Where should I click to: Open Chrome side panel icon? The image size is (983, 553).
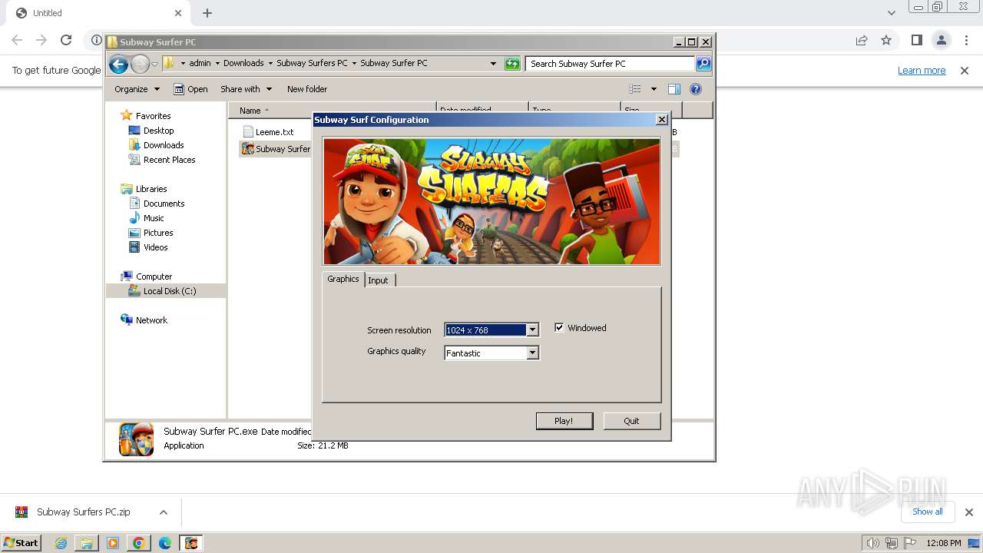tap(916, 40)
